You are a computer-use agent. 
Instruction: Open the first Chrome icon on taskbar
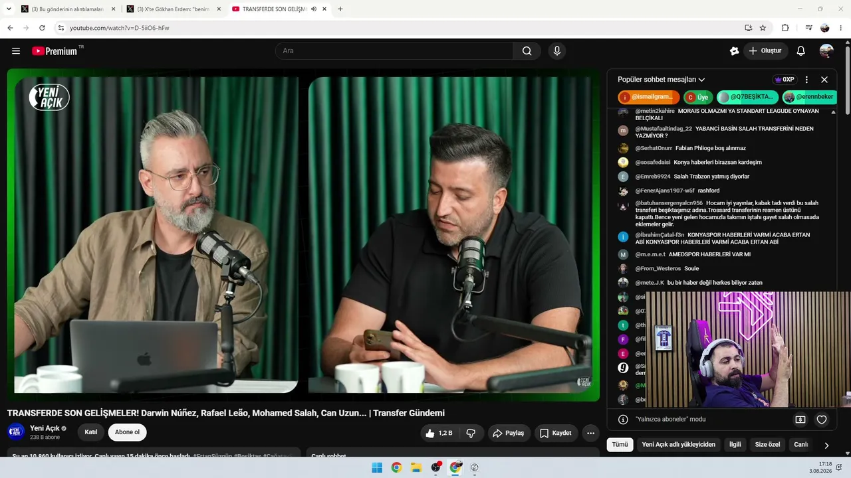coord(396,467)
